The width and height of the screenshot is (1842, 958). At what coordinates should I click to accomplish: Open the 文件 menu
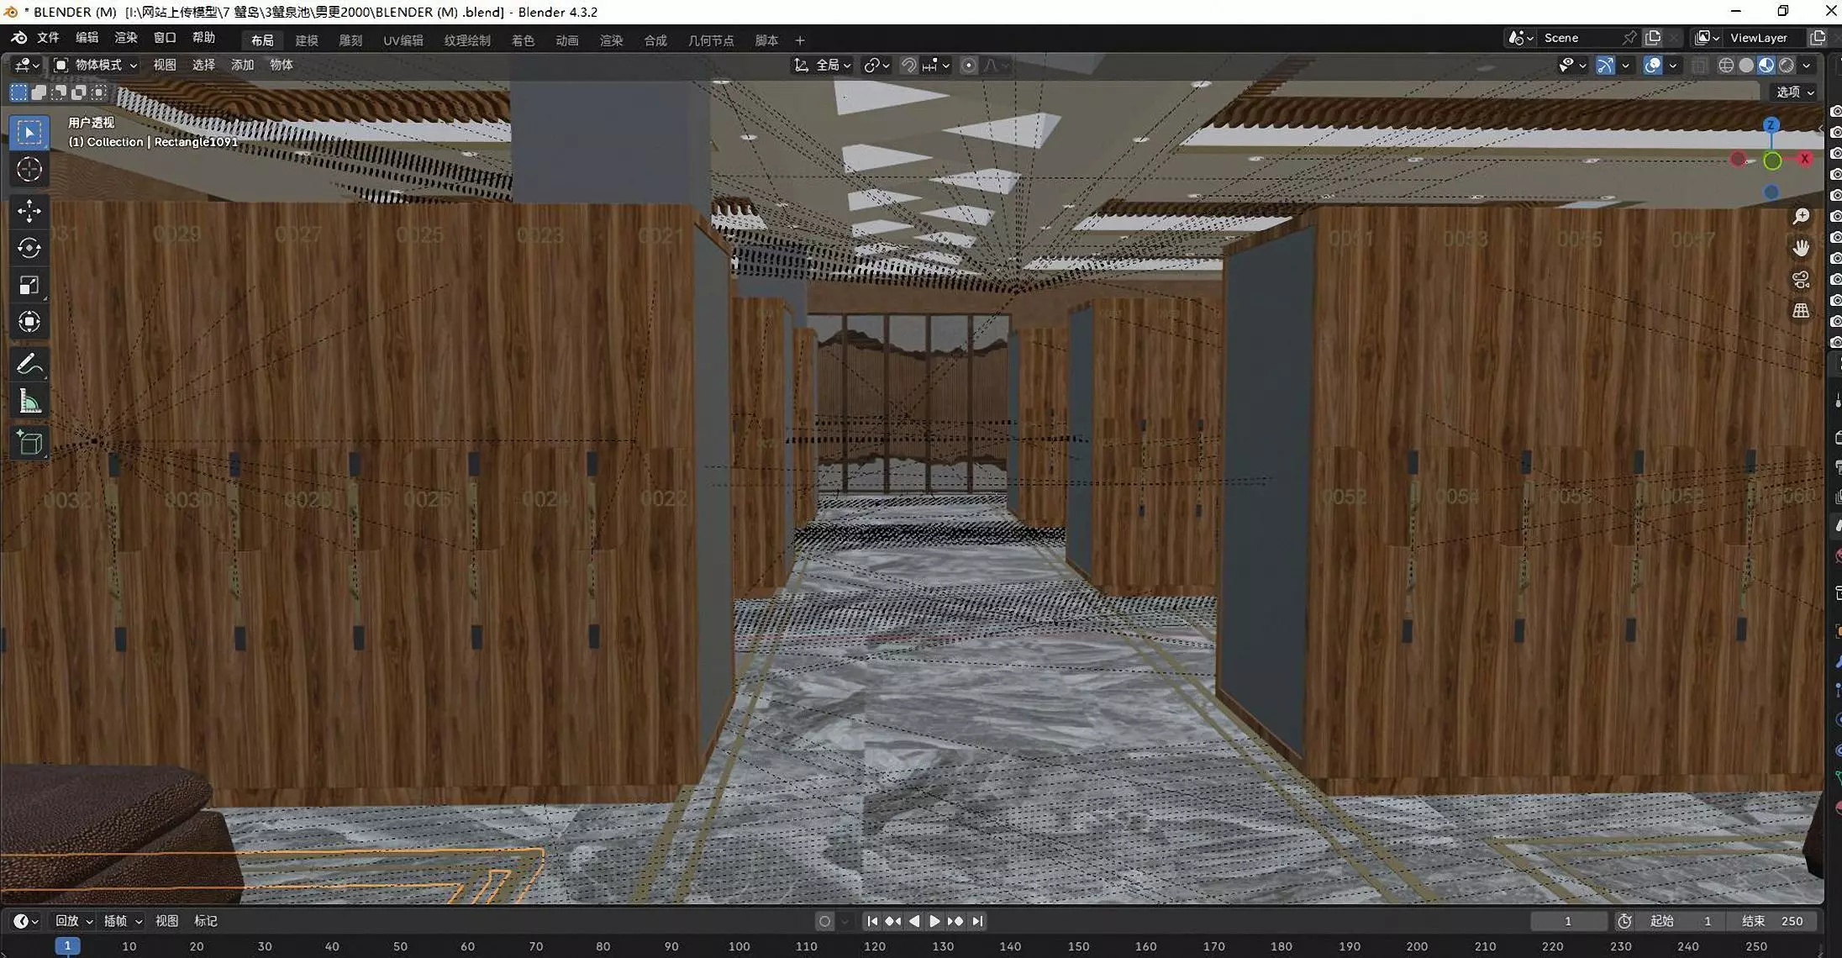(x=48, y=38)
